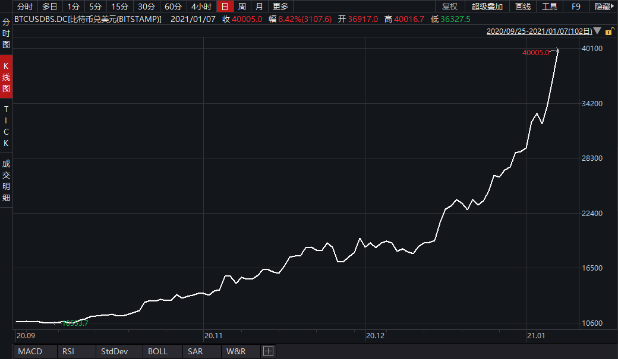
Task: Show the 成交明细 side panel
Action: tap(6, 180)
